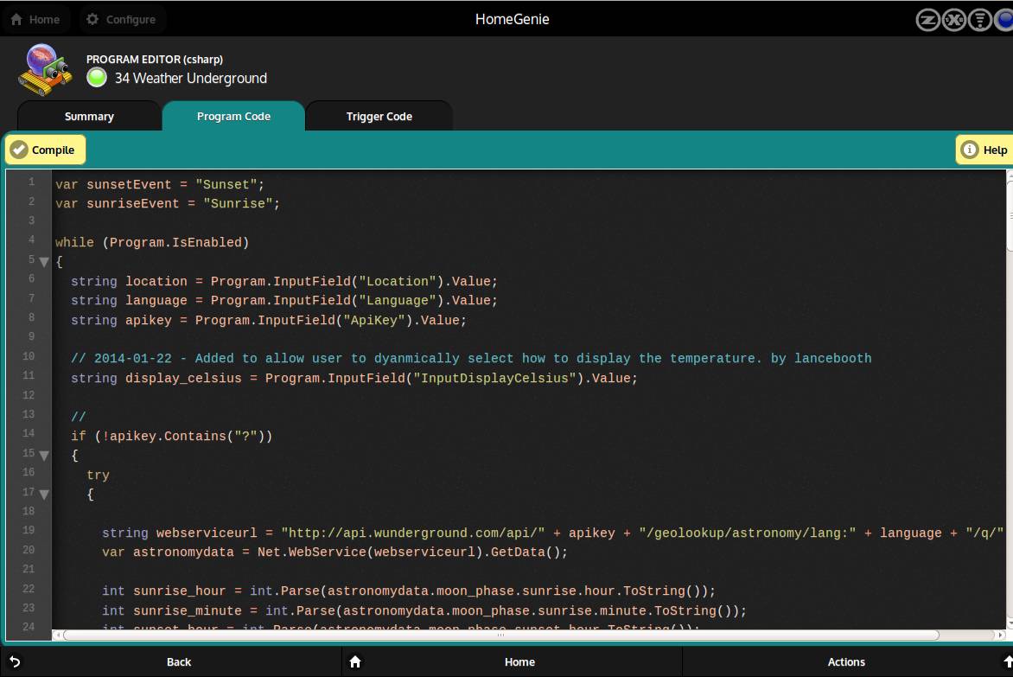Screen dimensions: 1013x677
Task: Click line number 21 in the gutter
Action: click(x=29, y=569)
